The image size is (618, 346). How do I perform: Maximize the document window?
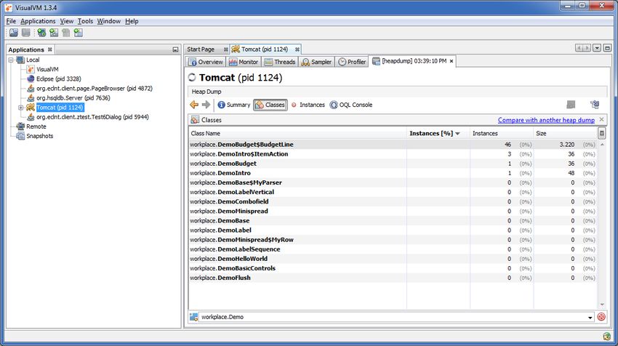[x=607, y=48]
